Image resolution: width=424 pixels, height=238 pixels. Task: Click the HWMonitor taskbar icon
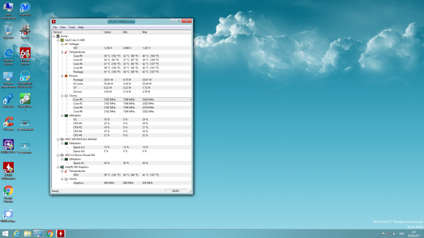(x=60, y=233)
